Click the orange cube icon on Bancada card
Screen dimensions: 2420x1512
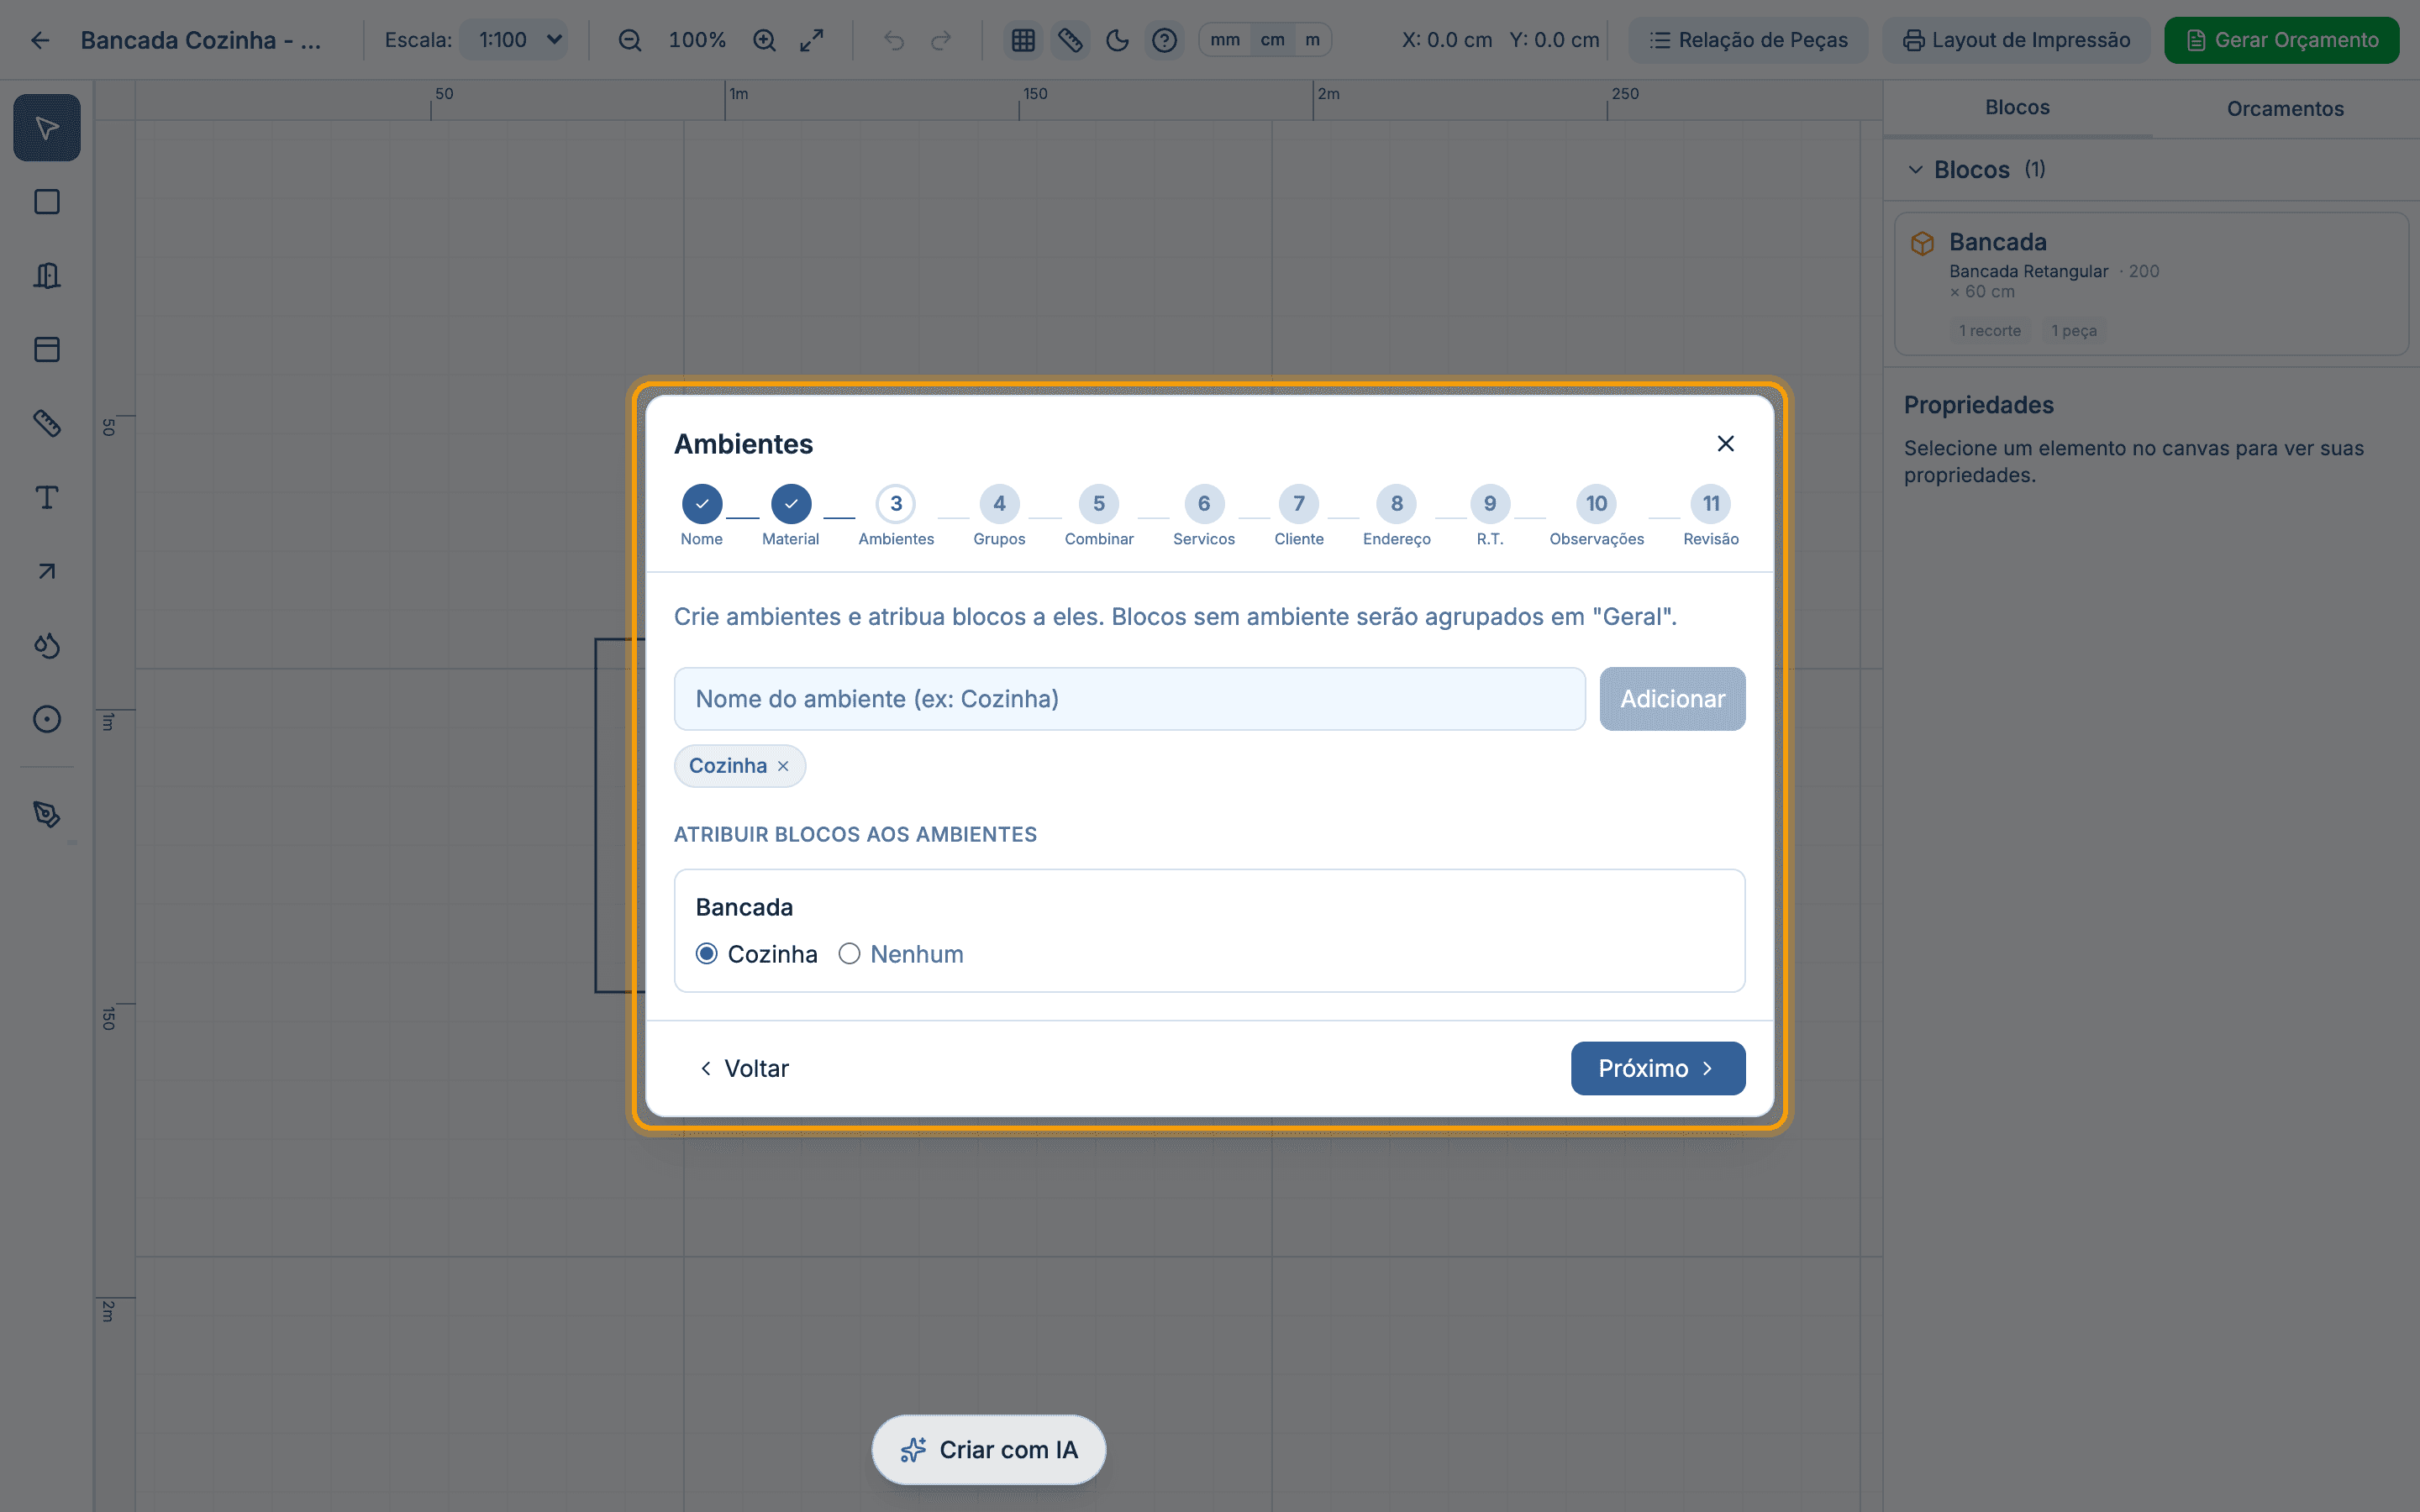(1922, 243)
